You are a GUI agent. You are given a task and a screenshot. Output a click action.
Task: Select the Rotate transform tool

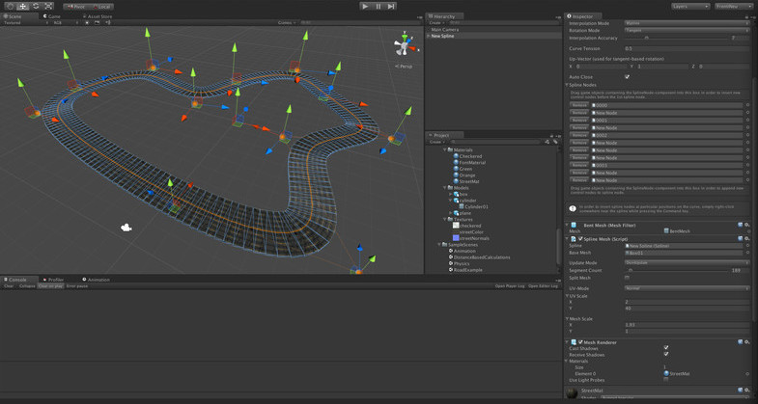tap(36, 6)
